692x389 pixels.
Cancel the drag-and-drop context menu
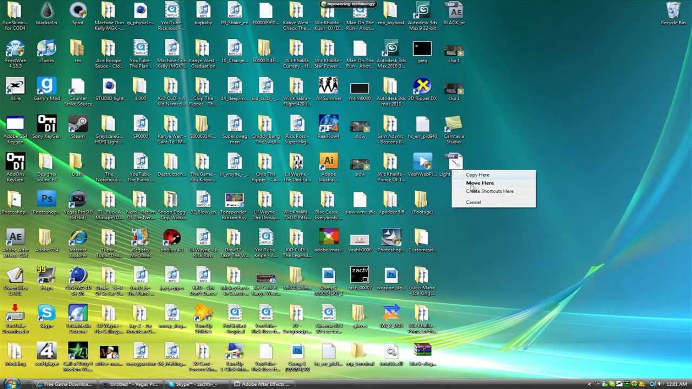473,202
